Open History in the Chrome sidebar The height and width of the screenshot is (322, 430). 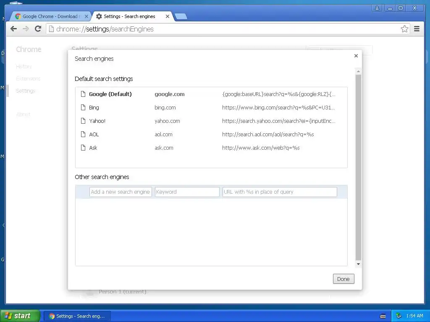[24, 67]
